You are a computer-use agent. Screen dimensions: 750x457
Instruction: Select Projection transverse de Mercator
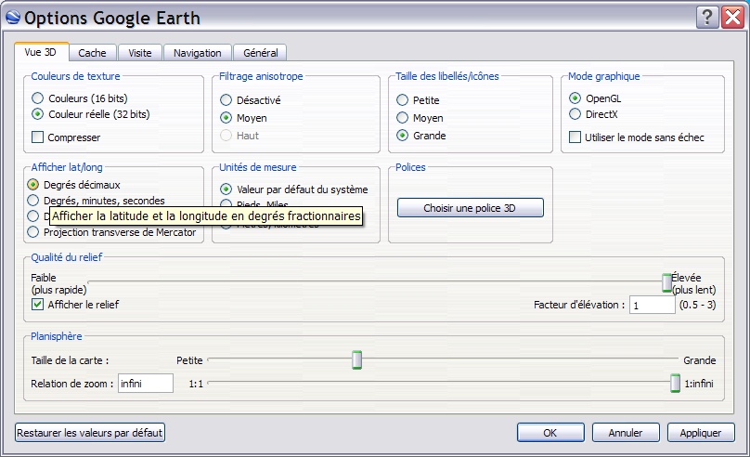(111, 232)
